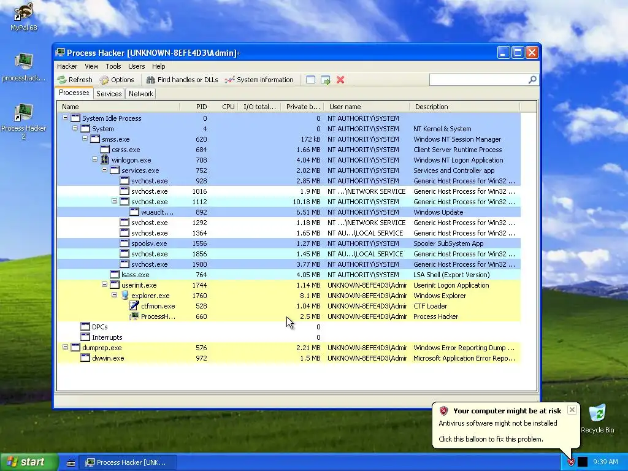
Task: Click the red security shield tray icon
Action: pyautogui.click(x=571, y=462)
